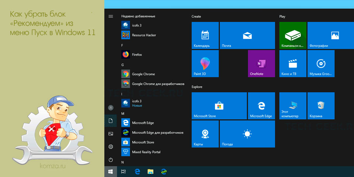Click the letter M section header
Viewport: 354px width, 177px height.
pos(123,113)
